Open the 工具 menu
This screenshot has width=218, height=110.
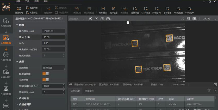click(x=27, y=1)
